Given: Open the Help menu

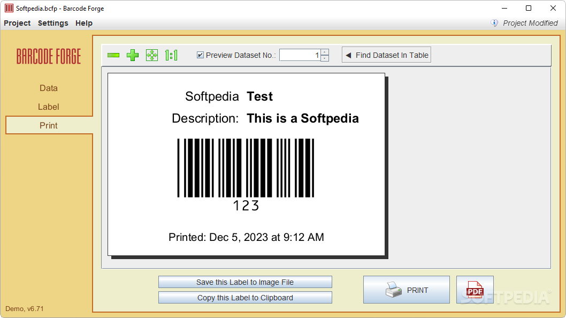Looking at the screenshot, I should tap(84, 23).
